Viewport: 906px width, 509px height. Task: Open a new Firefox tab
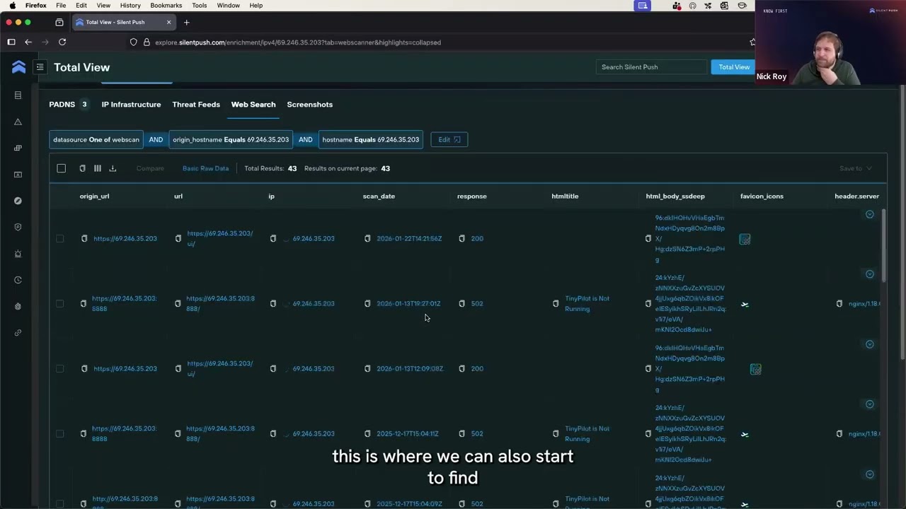pyautogui.click(x=187, y=22)
